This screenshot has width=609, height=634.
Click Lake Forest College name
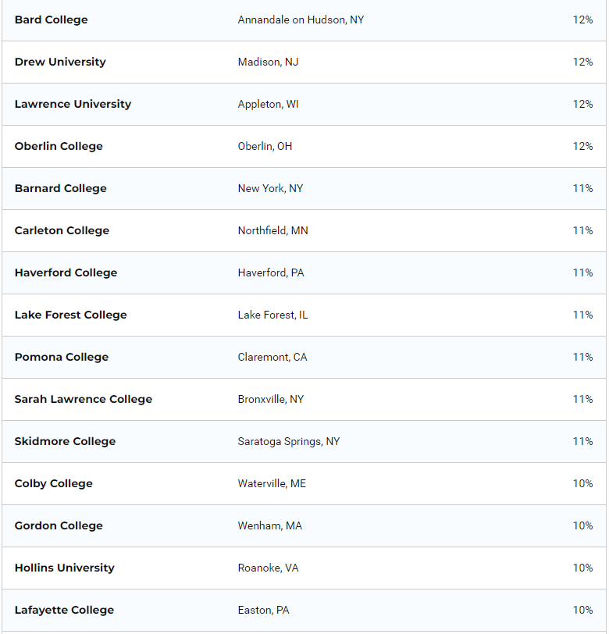pos(70,315)
